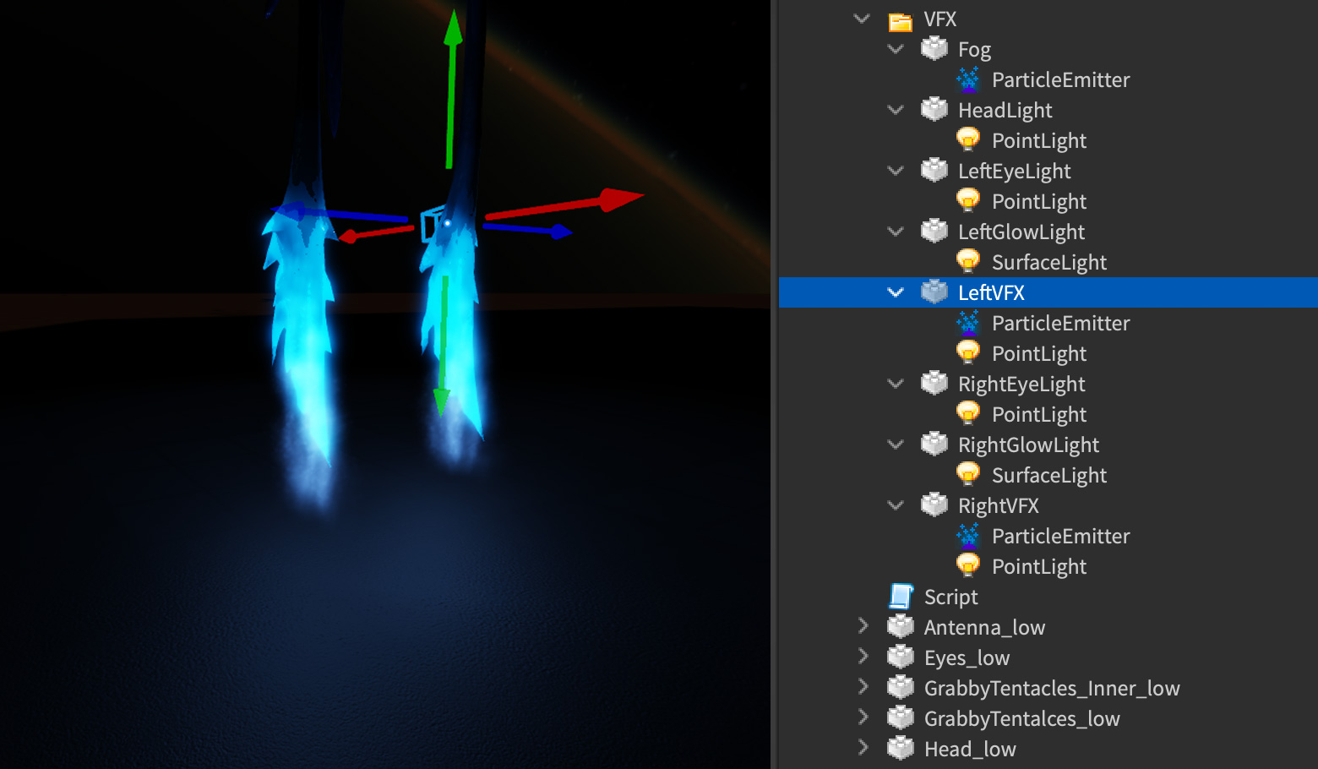Click the Script document icon
The image size is (1318, 769).
[901, 597]
